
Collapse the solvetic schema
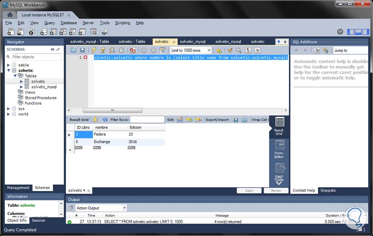(x=9, y=70)
